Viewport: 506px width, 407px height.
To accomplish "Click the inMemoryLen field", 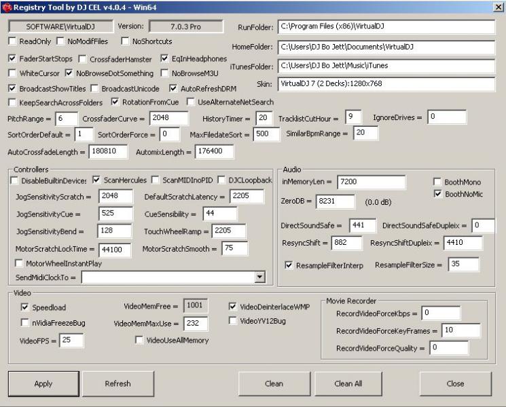I will tap(372, 182).
